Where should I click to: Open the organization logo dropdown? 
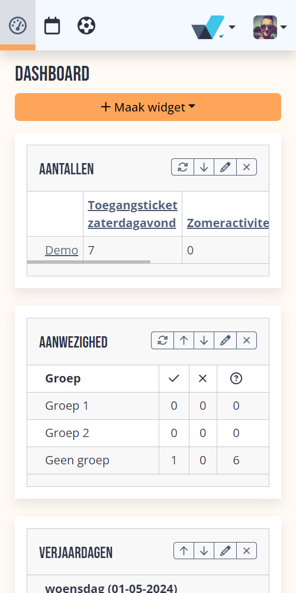point(213,27)
